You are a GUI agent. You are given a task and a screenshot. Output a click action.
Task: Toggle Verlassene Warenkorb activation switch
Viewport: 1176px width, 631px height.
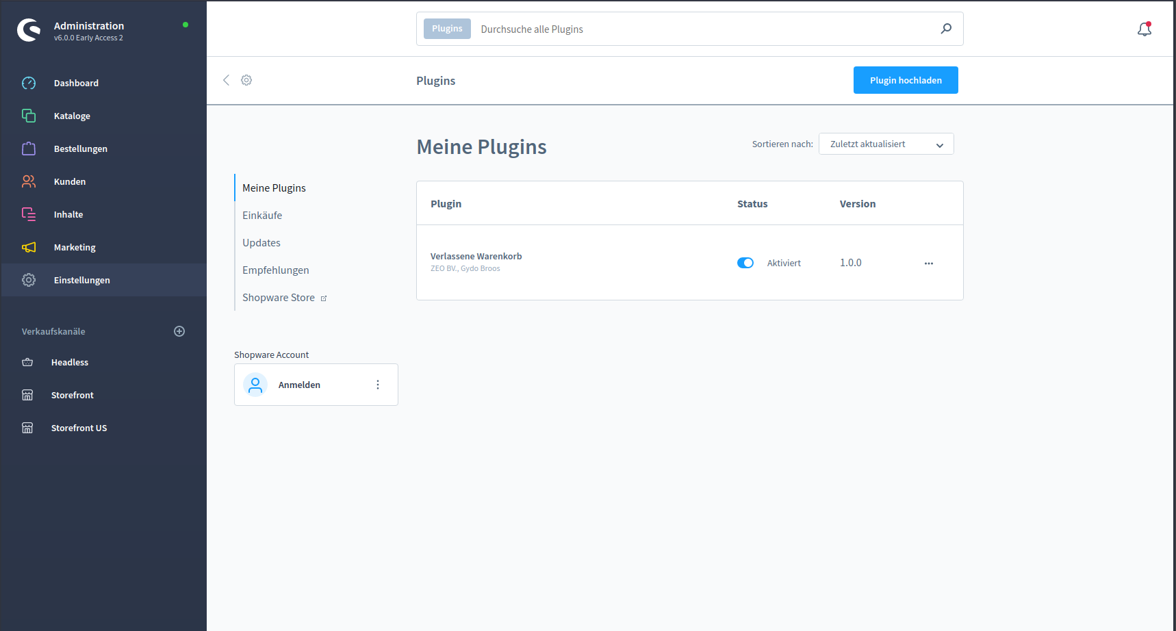(745, 263)
